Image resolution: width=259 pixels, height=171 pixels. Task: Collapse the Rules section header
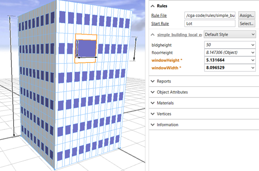click(153, 6)
